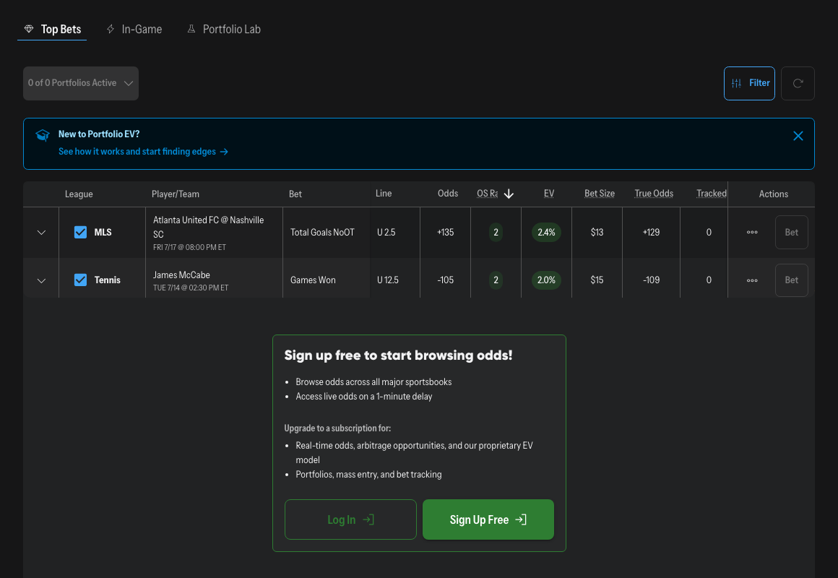Click the -109 true odds value
Screen dimensions: 838x578
[651, 280]
